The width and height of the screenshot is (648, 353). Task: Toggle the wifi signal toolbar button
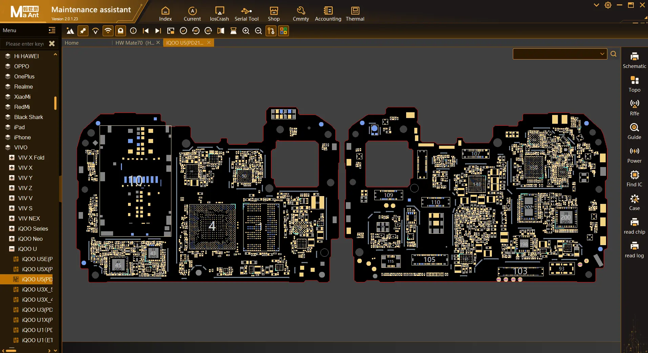[x=108, y=31]
